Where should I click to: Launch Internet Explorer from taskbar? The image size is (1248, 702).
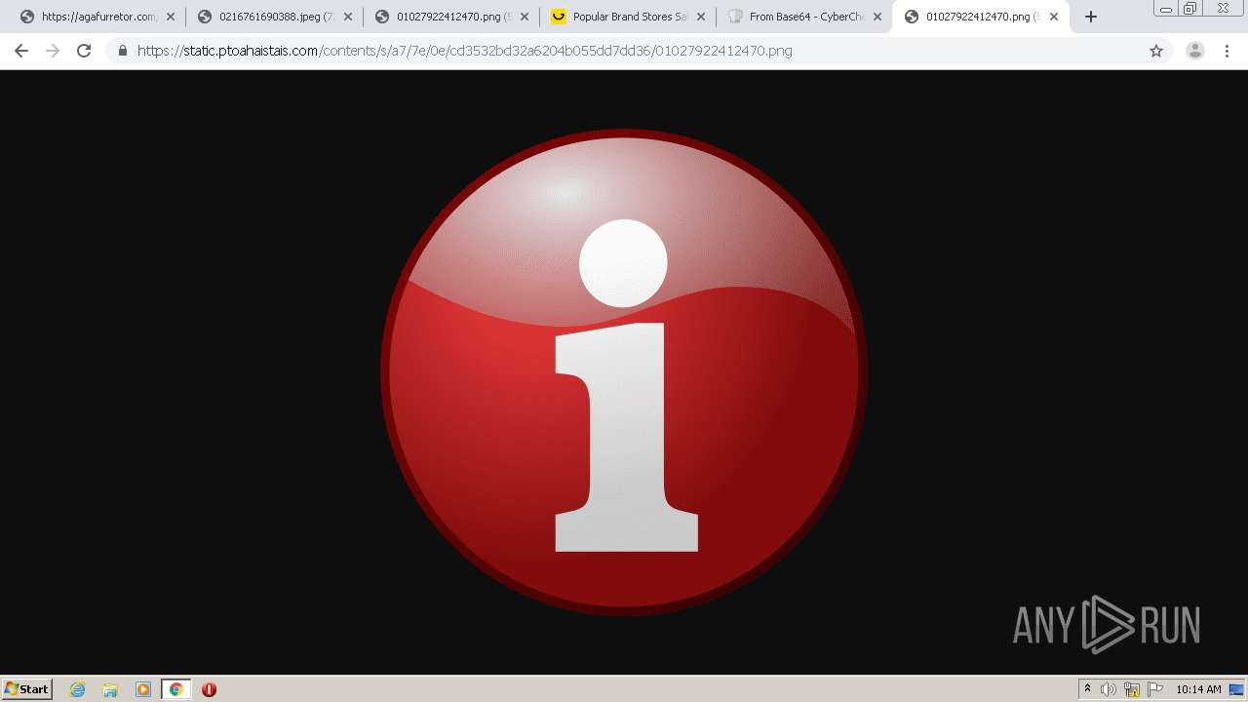pos(78,689)
